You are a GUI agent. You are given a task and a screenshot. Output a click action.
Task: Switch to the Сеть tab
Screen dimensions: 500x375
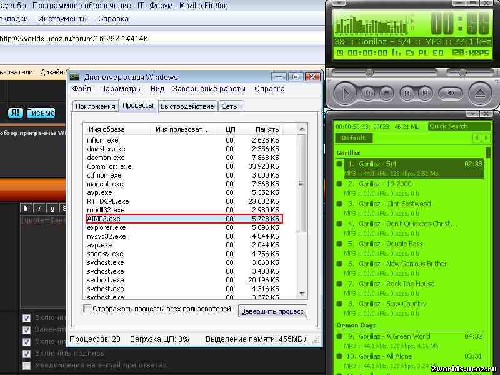pyautogui.click(x=229, y=106)
